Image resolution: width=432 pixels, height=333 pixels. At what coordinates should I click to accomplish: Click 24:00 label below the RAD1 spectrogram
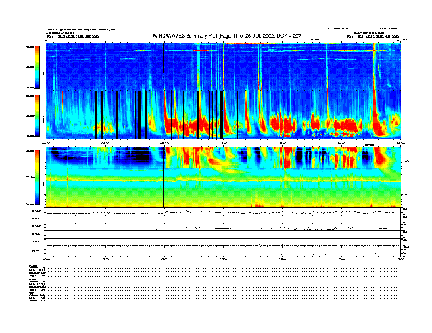pos(400,143)
